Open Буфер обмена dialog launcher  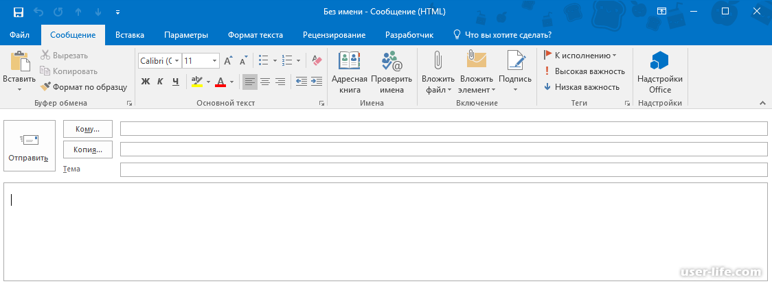130,103
